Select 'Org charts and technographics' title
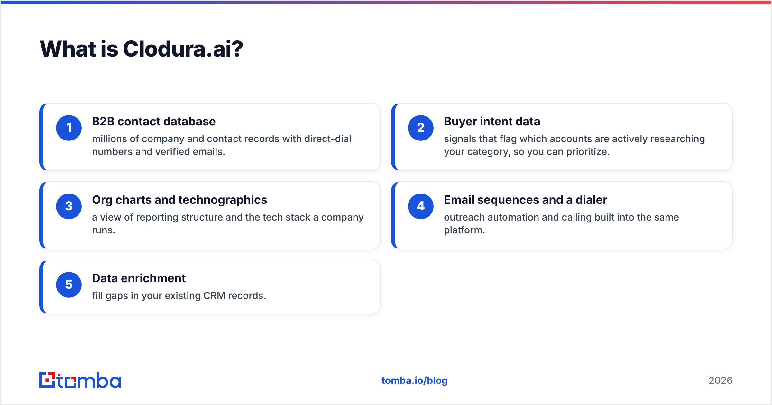 point(179,200)
